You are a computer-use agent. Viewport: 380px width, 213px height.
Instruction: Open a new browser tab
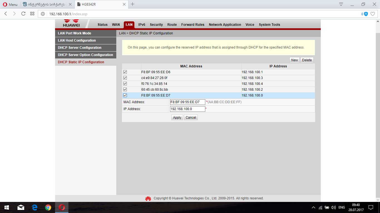[133, 4]
